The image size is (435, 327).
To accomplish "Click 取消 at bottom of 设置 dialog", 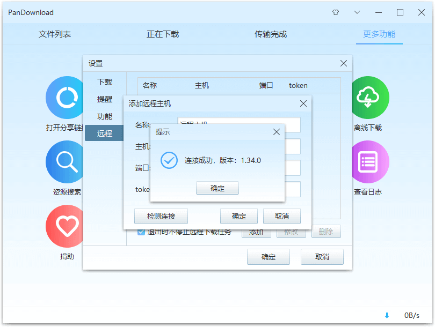I will (x=322, y=257).
